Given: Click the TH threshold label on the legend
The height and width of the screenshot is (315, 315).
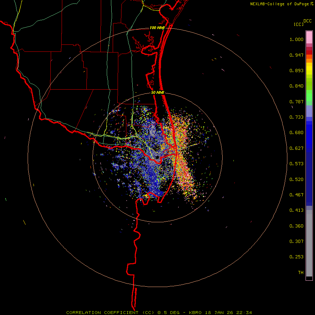Looking at the screenshot, I should pos(301,273).
